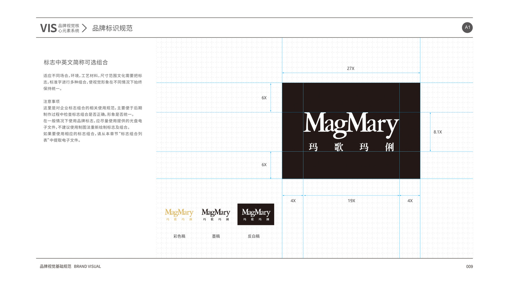Click the 反白稿 caption
The image size is (509, 286).
click(x=254, y=236)
